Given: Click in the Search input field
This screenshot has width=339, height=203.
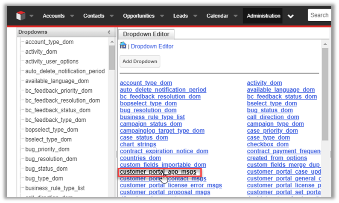Looking at the screenshot, I should click(320, 15).
